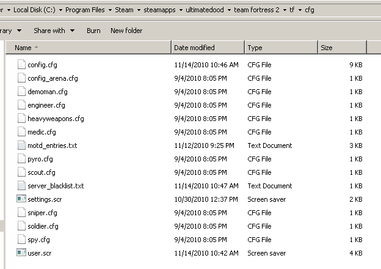Click the server_blacklist.txt file name

(56, 186)
